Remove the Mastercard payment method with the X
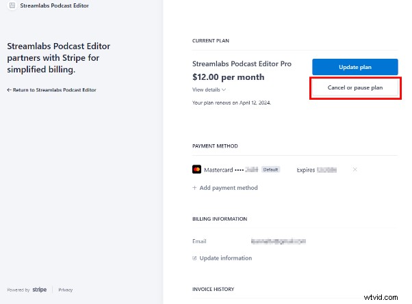 point(355,169)
